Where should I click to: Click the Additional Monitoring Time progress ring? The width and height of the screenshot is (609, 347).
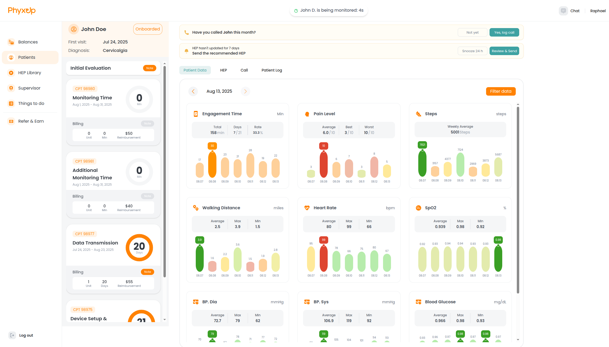[x=139, y=172]
